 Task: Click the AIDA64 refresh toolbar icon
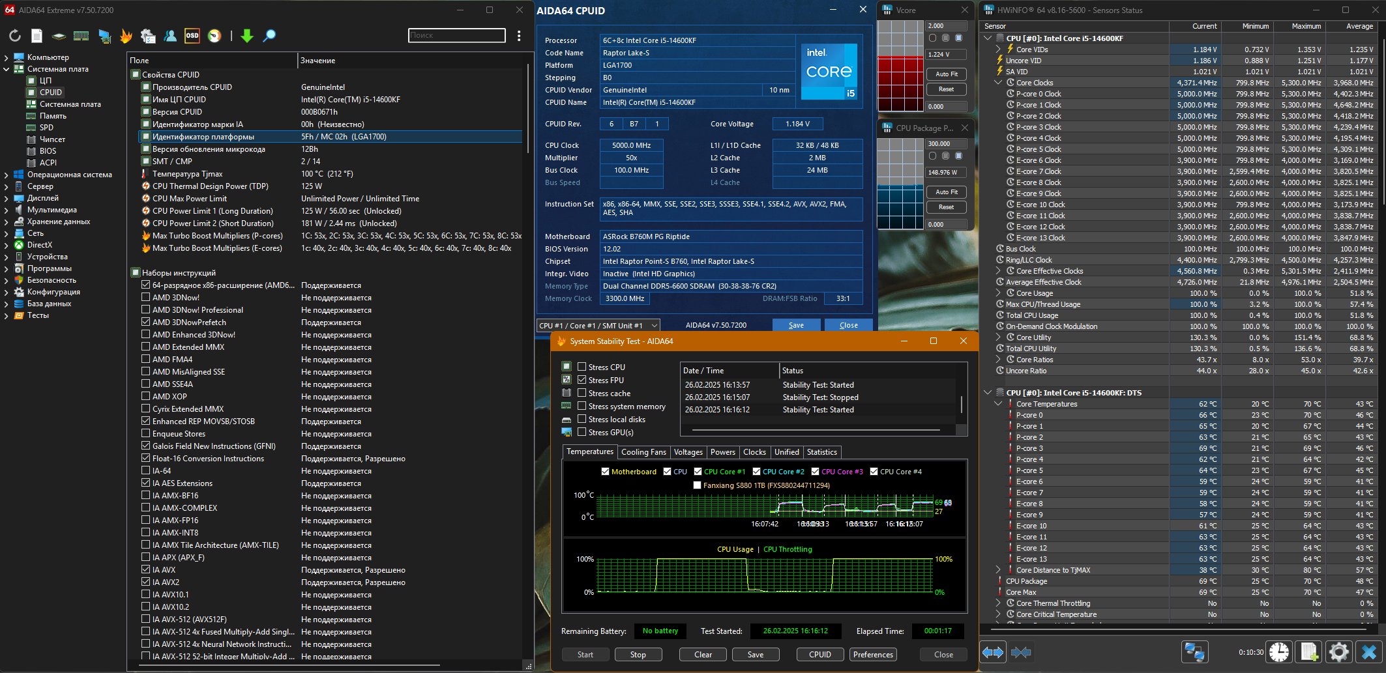[15, 36]
